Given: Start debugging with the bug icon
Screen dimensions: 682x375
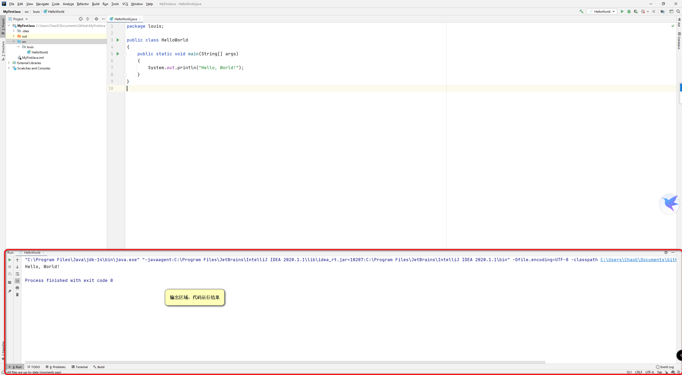Looking at the screenshot, I should pyautogui.click(x=629, y=11).
